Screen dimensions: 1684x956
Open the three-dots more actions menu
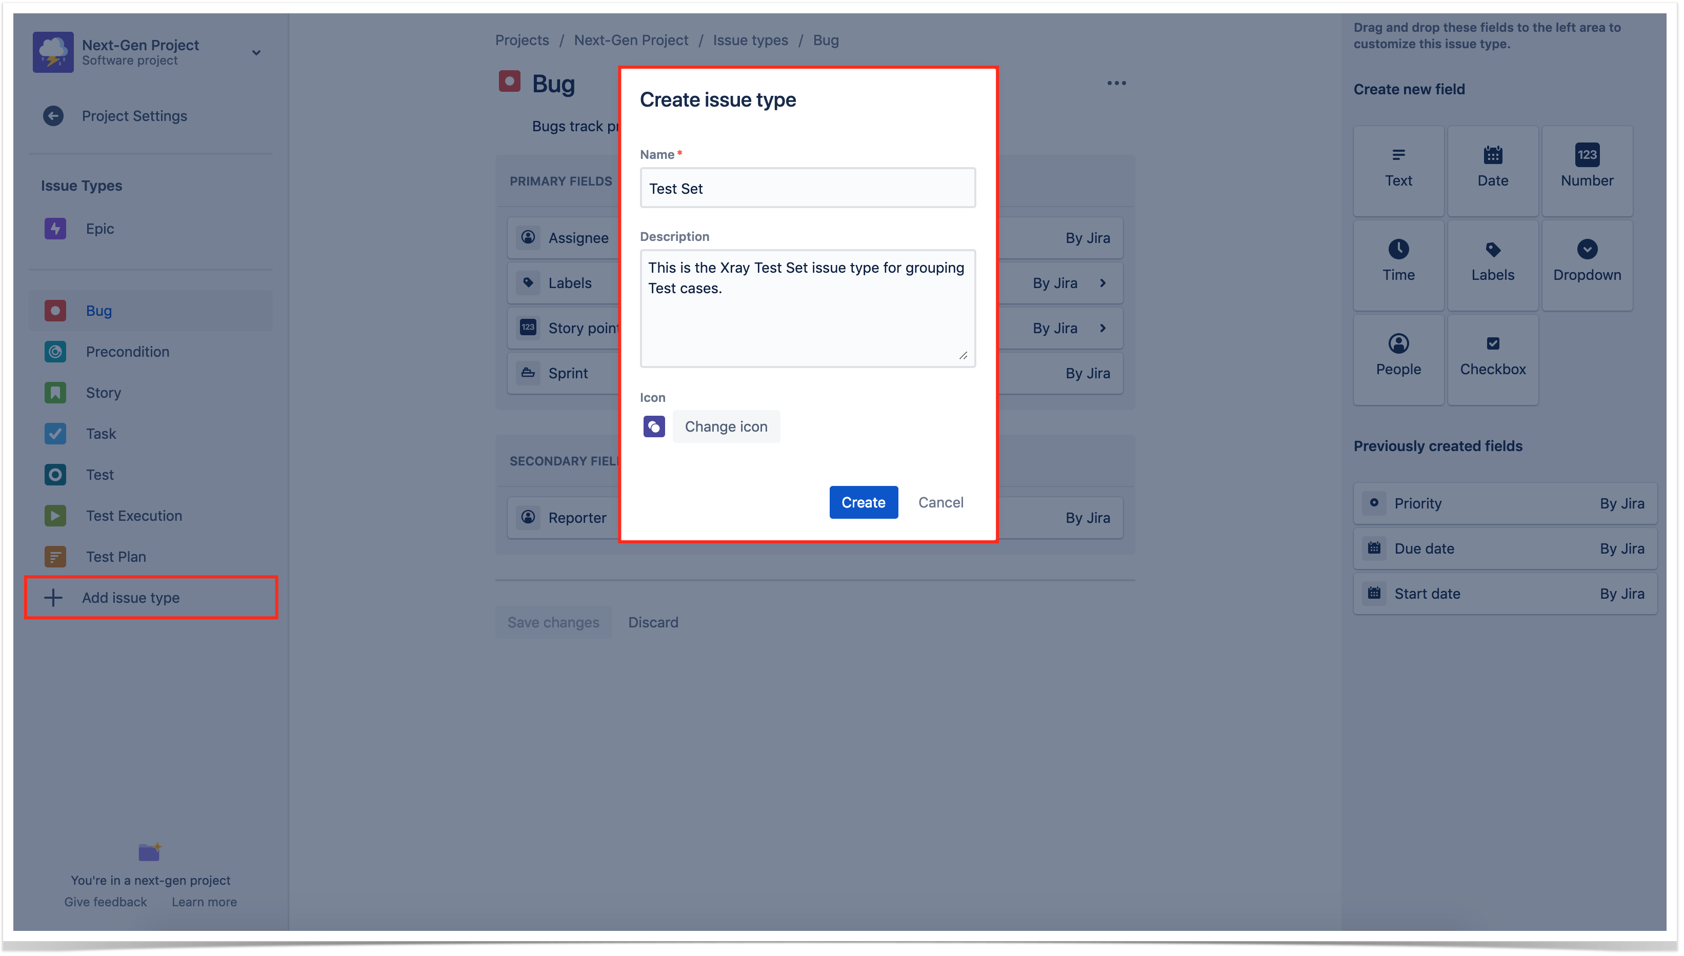[x=1116, y=84]
